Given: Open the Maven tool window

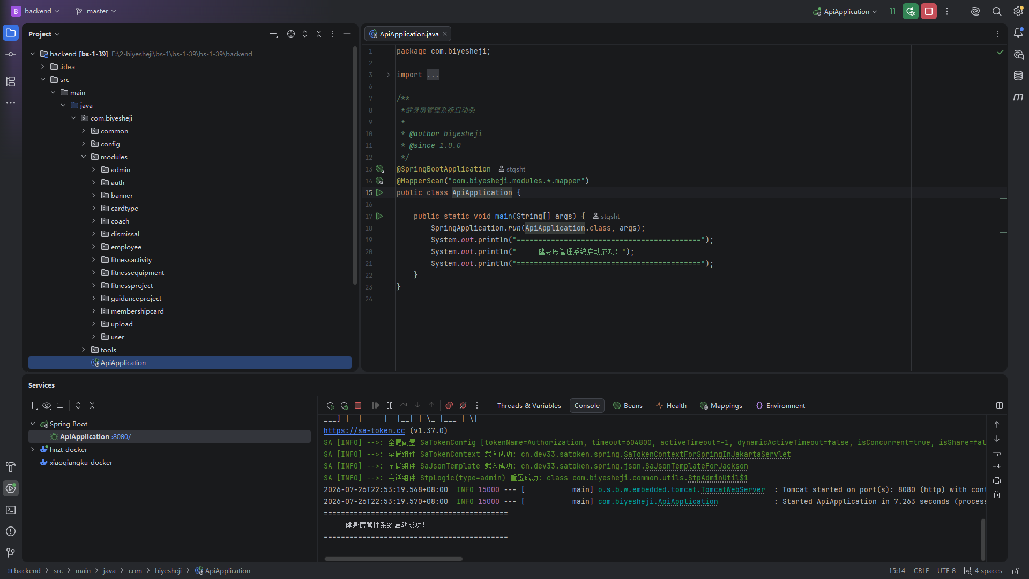Looking at the screenshot, I should [x=1018, y=97].
